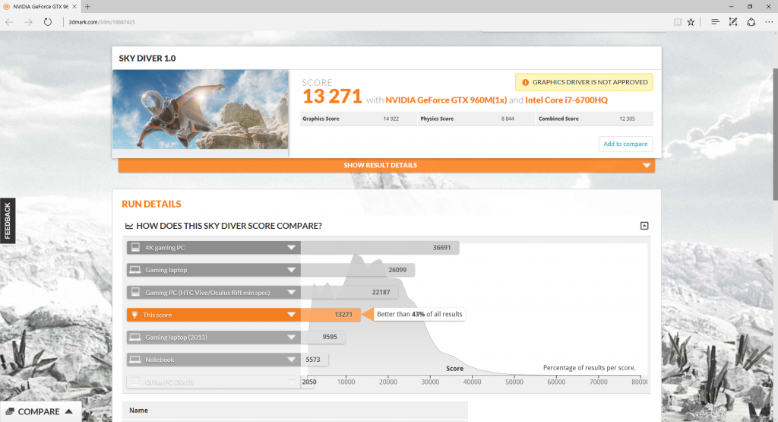This screenshot has width=778, height=422.
Task: Click the Better than 43% tooltip
Action: pos(419,314)
